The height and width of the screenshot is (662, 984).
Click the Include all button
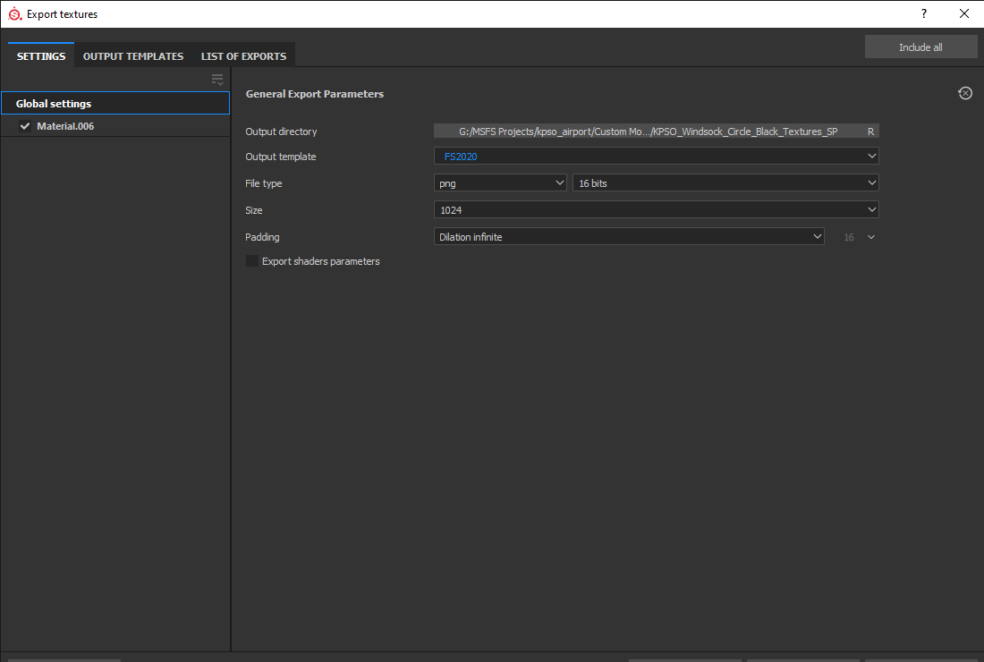(920, 47)
